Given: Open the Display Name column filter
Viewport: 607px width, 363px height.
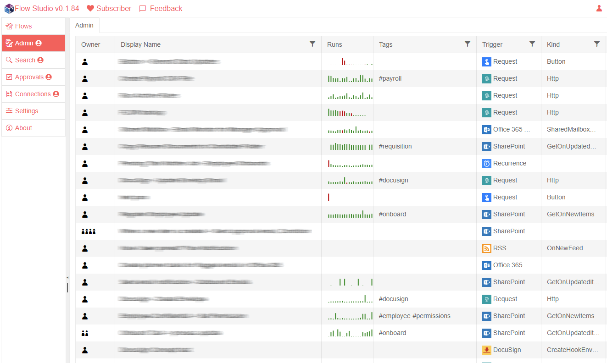Looking at the screenshot, I should [x=312, y=44].
